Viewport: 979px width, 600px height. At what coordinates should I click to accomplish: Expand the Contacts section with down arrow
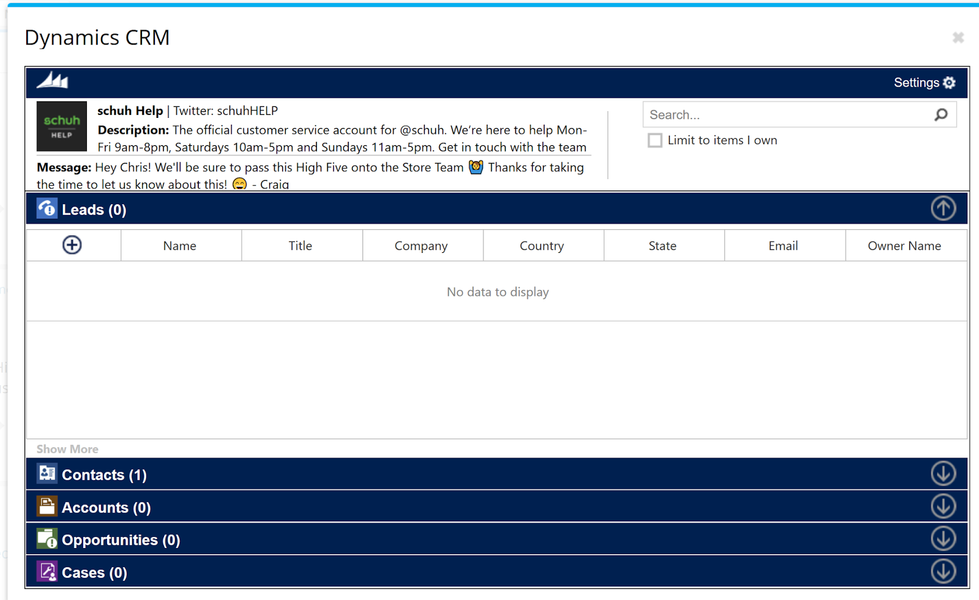point(944,474)
